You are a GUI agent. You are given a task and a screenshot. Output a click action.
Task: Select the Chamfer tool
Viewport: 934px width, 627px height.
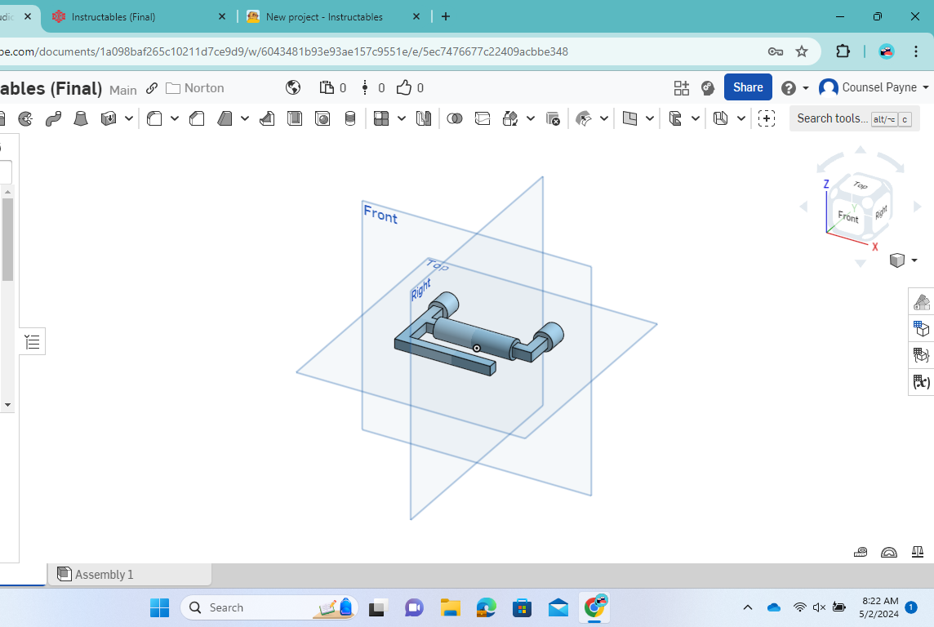pyautogui.click(x=197, y=118)
